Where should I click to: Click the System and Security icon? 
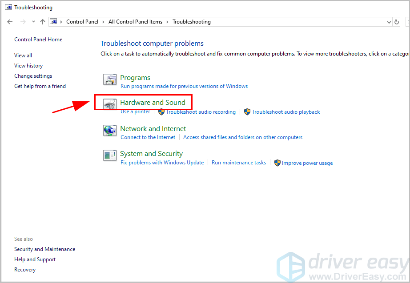click(109, 155)
